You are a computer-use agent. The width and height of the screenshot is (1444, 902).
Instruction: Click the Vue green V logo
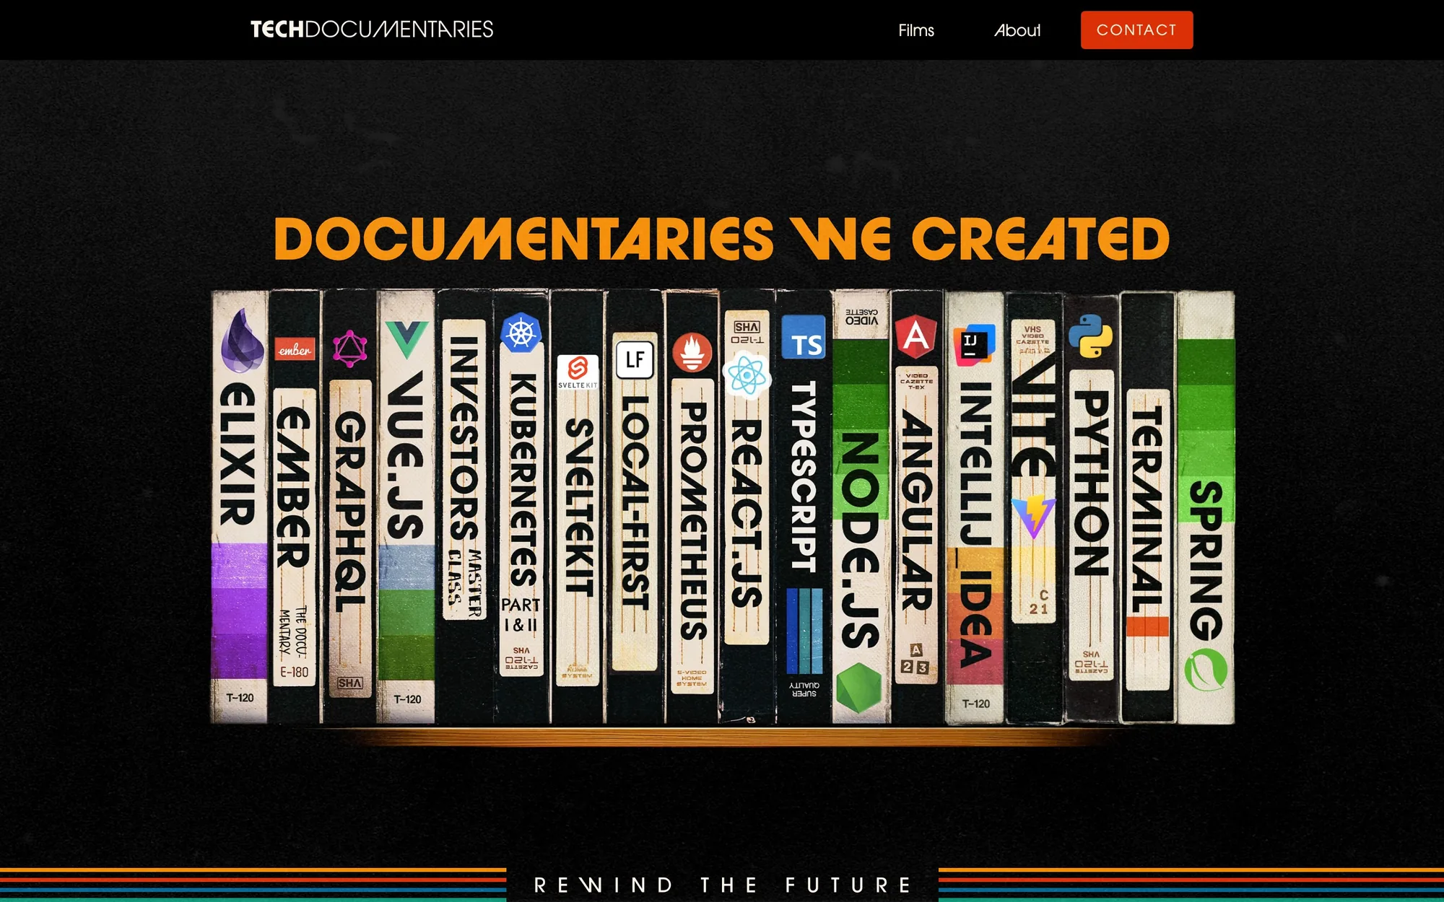pyautogui.click(x=406, y=340)
